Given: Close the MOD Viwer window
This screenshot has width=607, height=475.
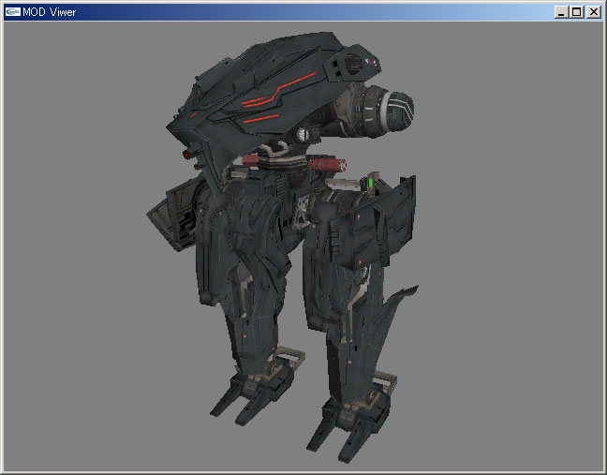Looking at the screenshot, I should (x=594, y=12).
